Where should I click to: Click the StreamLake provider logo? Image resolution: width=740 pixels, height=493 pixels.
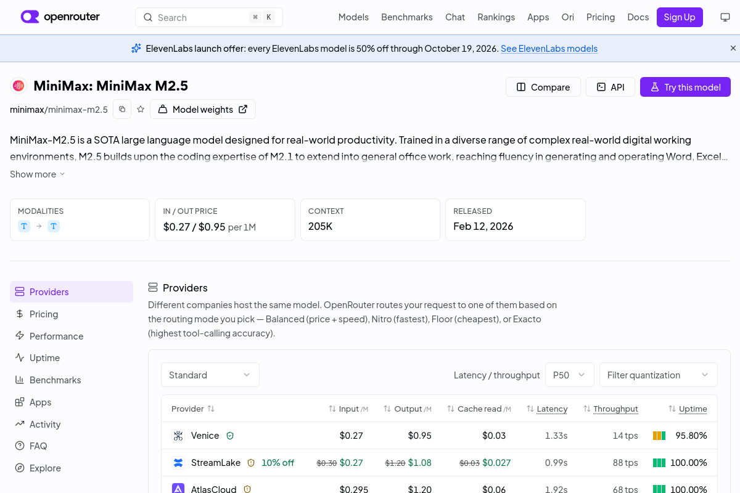tap(178, 463)
